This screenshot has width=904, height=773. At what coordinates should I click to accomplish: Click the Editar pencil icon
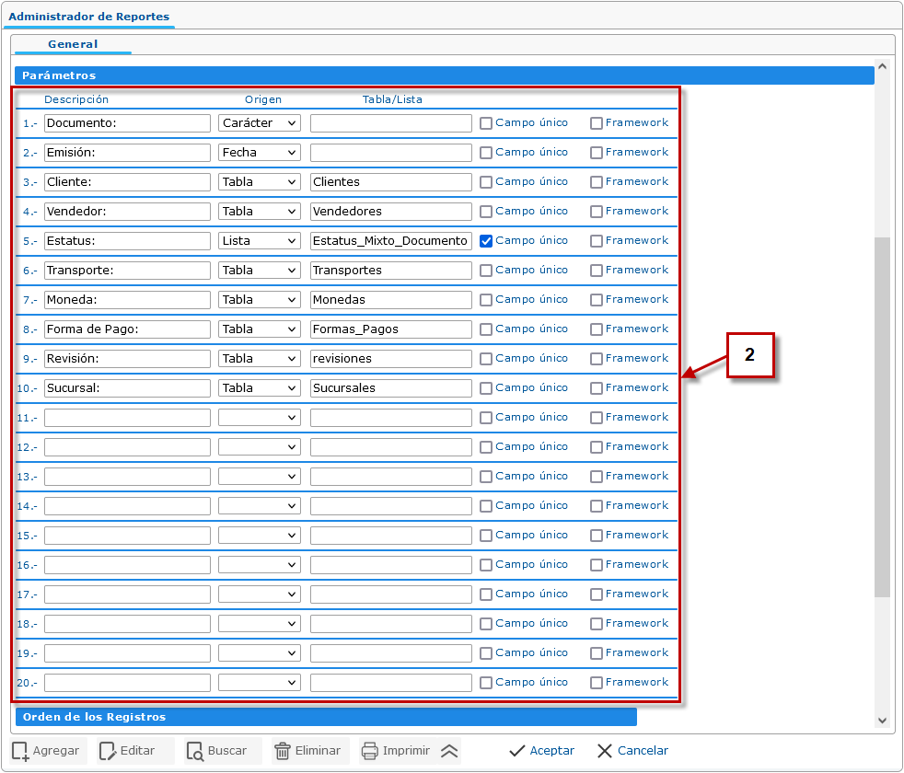pos(108,751)
